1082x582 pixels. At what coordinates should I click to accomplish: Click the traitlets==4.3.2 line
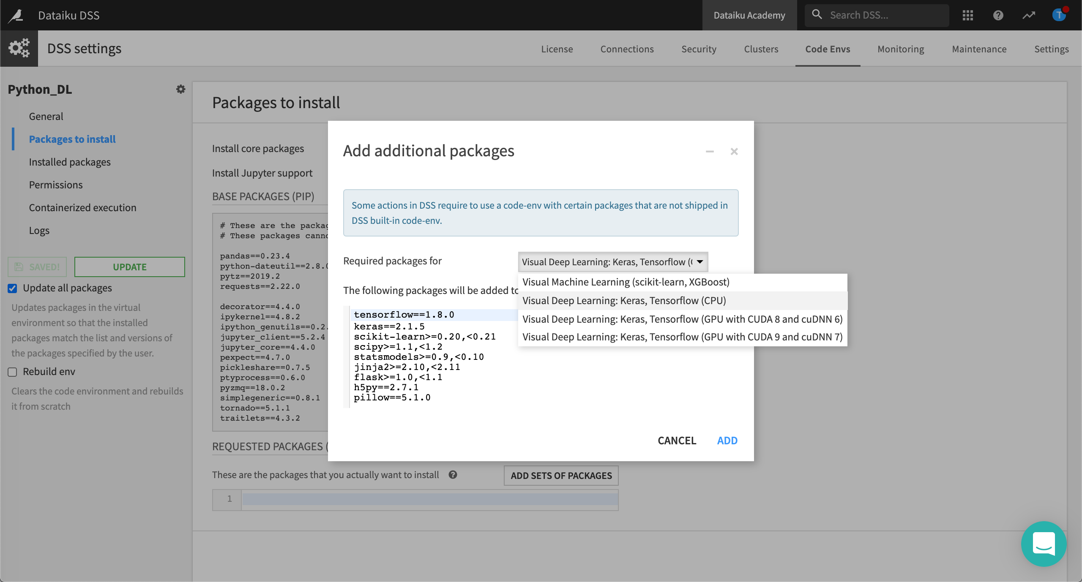coord(260,418)
